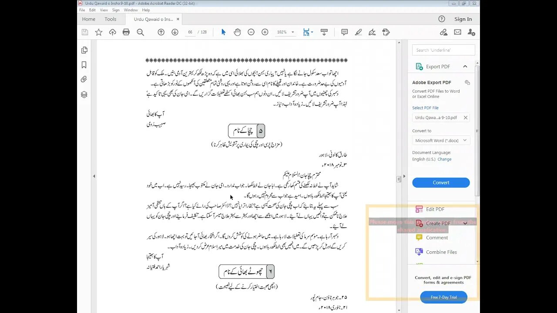Activate the selection arrow tool
This screenshot has height=313, width=557.
tap(224, 32)
